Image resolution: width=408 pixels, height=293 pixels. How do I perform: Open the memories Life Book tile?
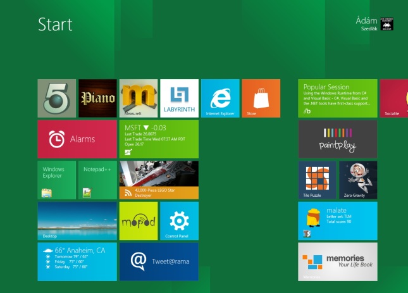point(338,262)
